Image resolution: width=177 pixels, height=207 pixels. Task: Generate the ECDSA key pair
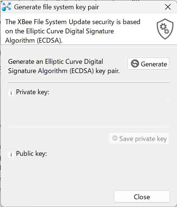click(x=148, y=64)
